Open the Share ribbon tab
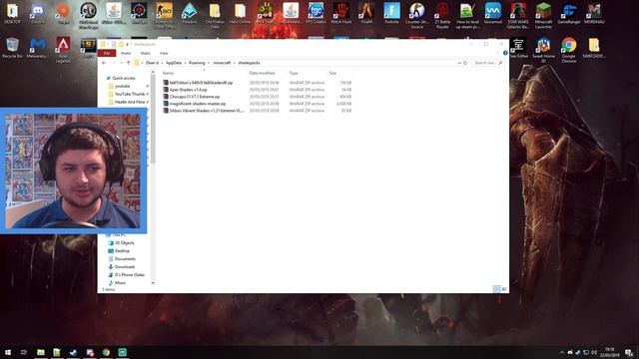The height and width of the screenshot is (359, 639). [x=145, y=53]
